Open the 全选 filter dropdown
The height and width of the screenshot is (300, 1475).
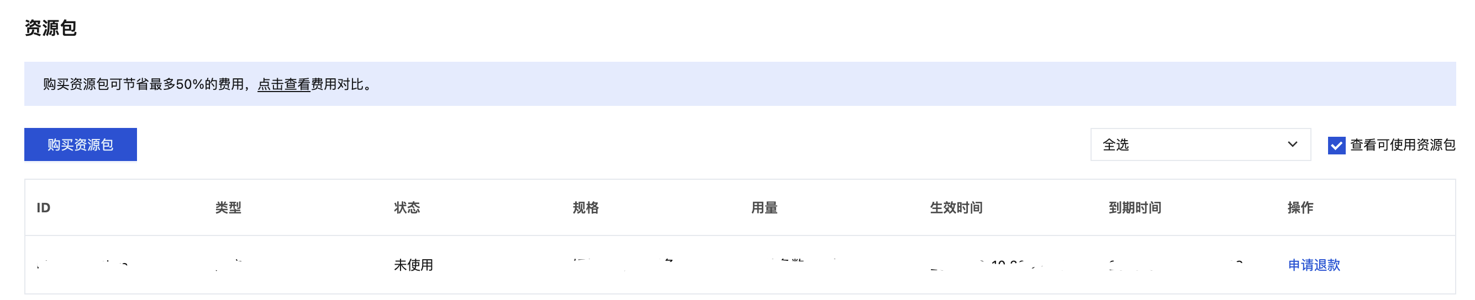coord(1200,144)
